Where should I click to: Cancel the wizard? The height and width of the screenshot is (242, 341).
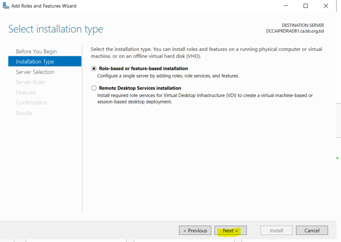tap(312, 230)
